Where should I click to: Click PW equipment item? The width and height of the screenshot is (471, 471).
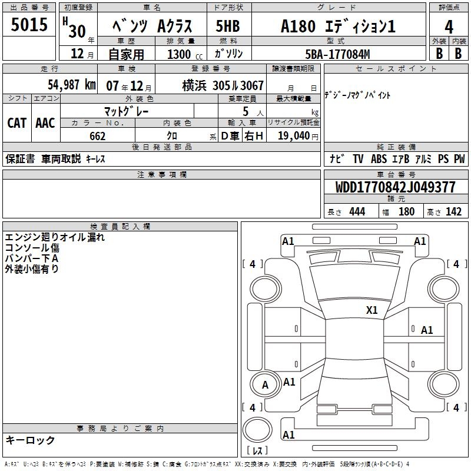click(459, 158)
